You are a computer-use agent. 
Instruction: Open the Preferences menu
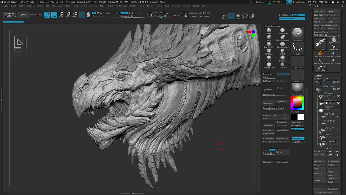(x=121, y=6)
